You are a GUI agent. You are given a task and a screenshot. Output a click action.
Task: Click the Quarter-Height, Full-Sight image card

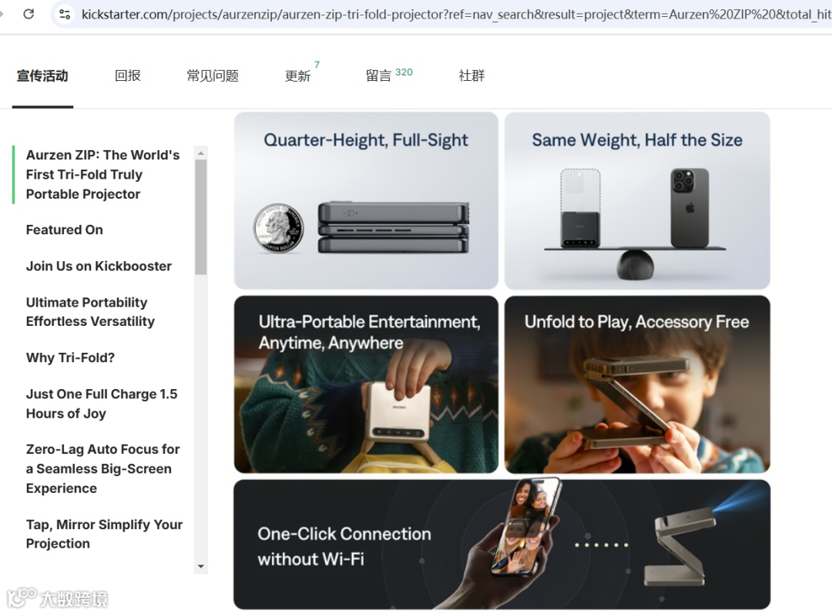coord(366,200)
